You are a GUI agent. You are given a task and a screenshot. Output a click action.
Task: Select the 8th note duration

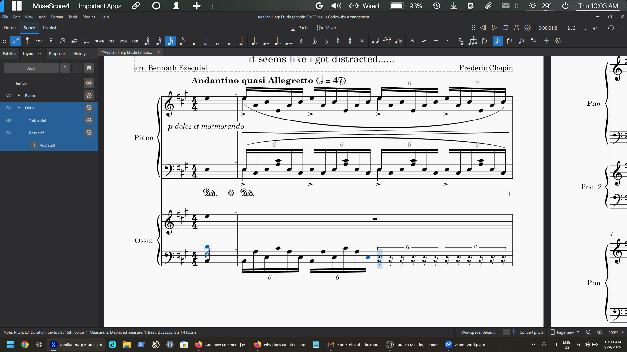(x=182, y=41)
